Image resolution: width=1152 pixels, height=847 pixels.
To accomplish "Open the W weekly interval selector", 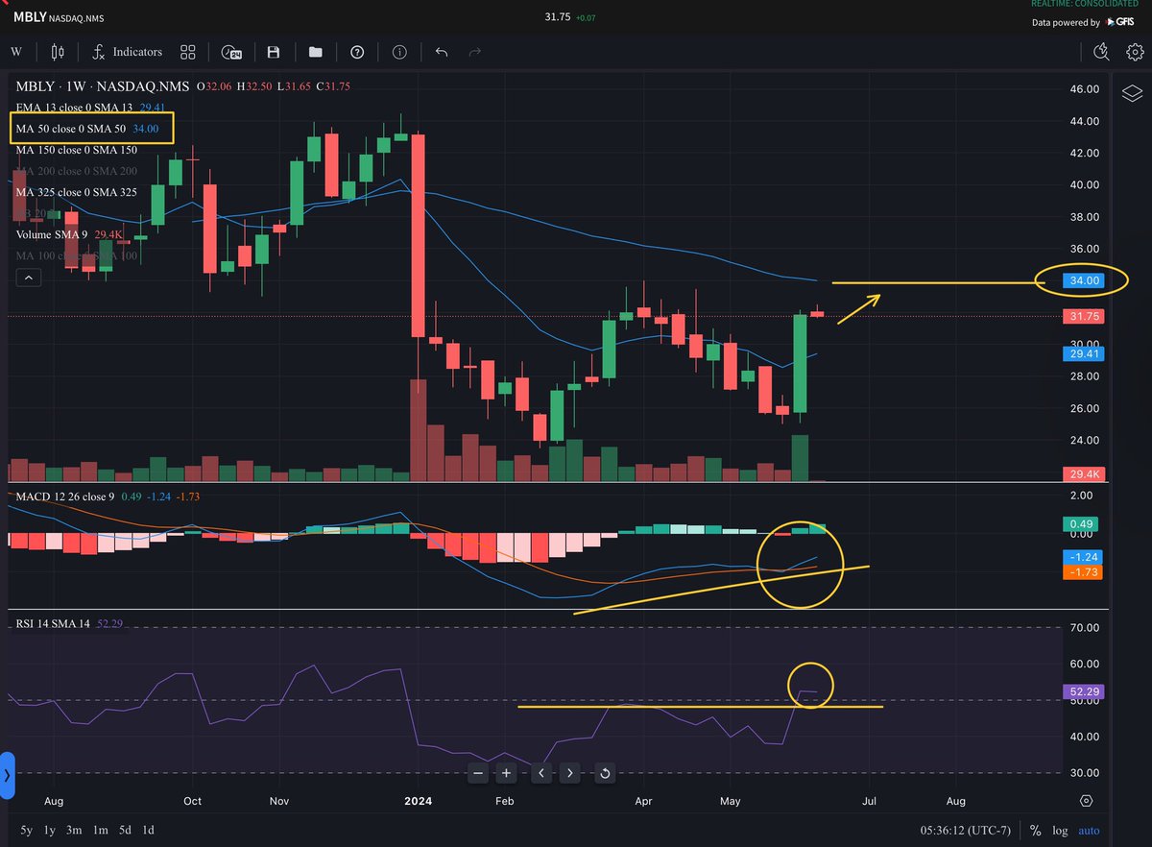I will point(16,52).
